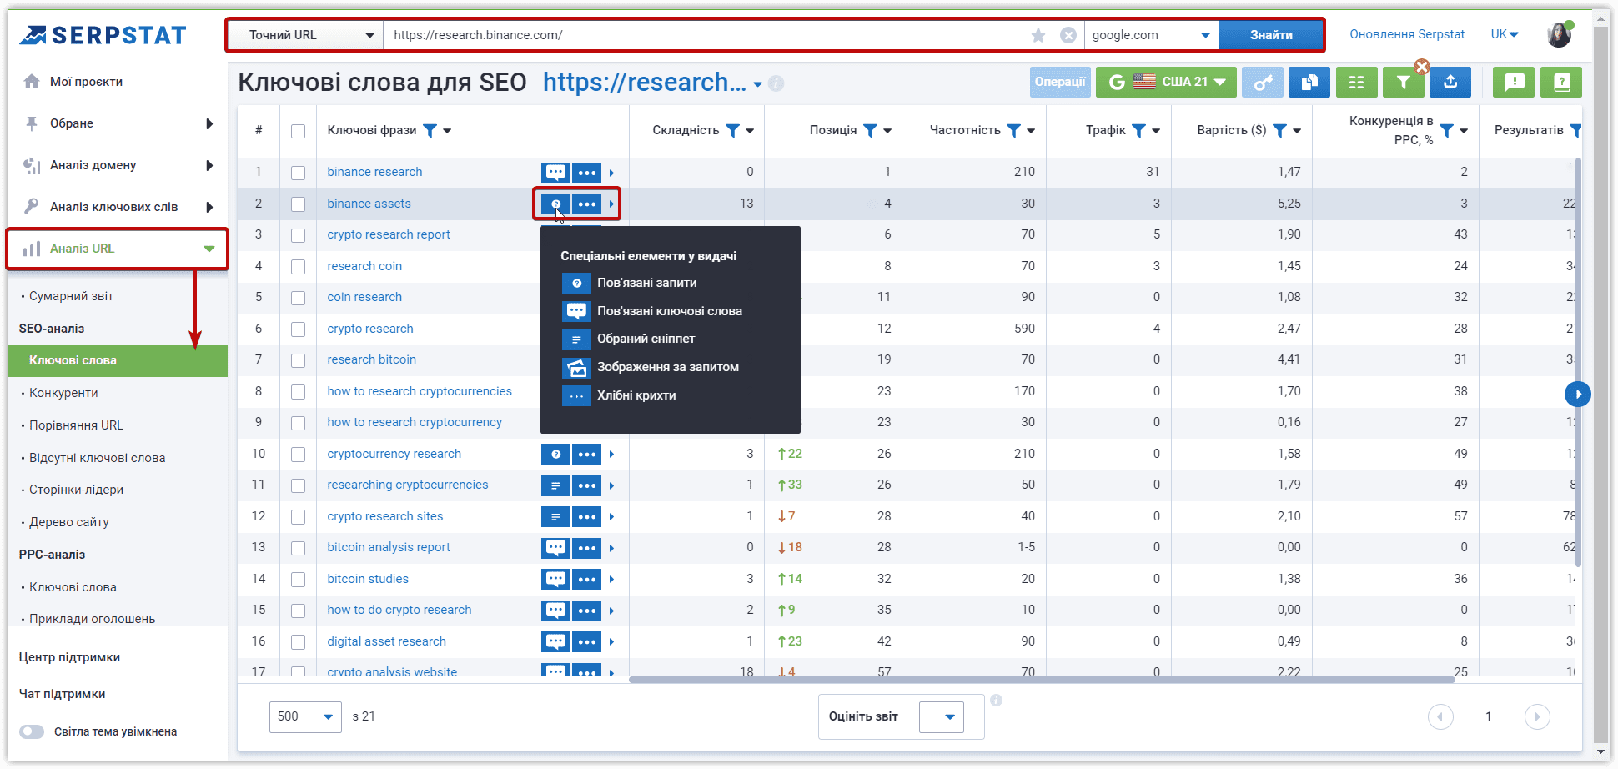Open three dots for bitcoin studies row

[x=587, y=579]
